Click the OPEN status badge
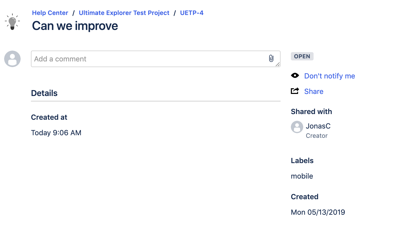This screenshot has height=240, width=394. (x=302, y=56)
